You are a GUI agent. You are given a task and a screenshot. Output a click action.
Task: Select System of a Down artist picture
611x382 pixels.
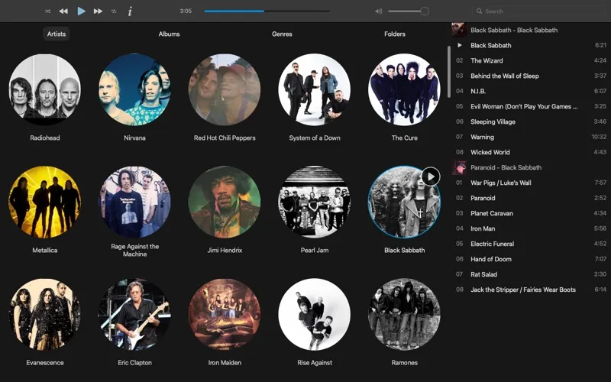pyautogui.click(x=315, y=89)
